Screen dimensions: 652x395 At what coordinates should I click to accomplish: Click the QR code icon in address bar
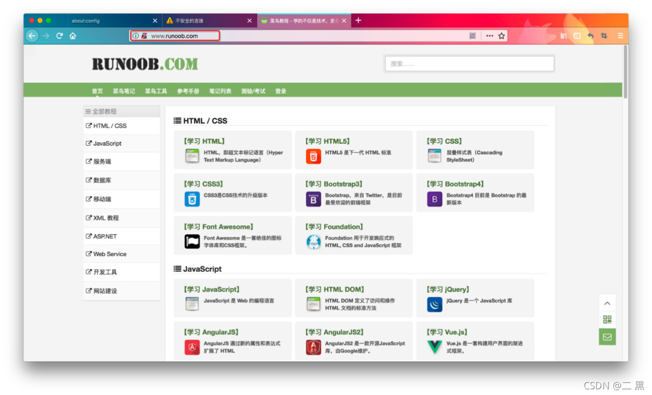point(472,36)
